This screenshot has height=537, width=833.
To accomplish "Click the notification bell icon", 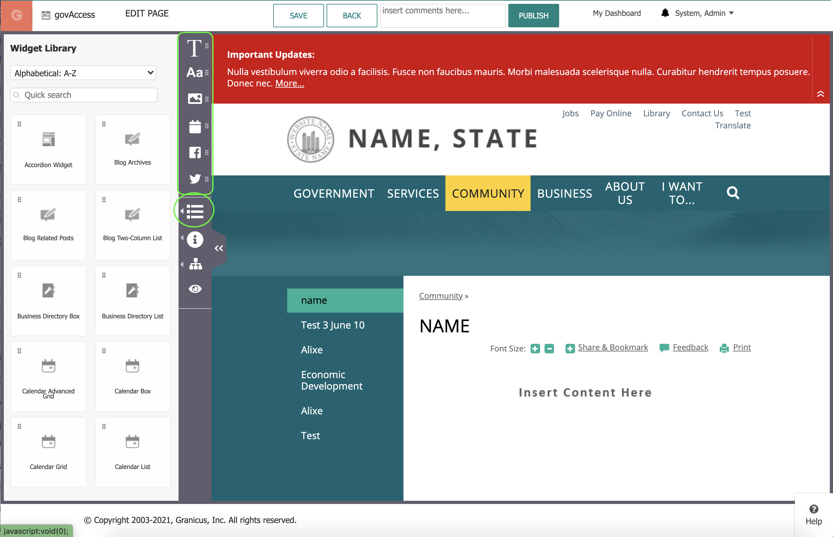I will 665,13.
